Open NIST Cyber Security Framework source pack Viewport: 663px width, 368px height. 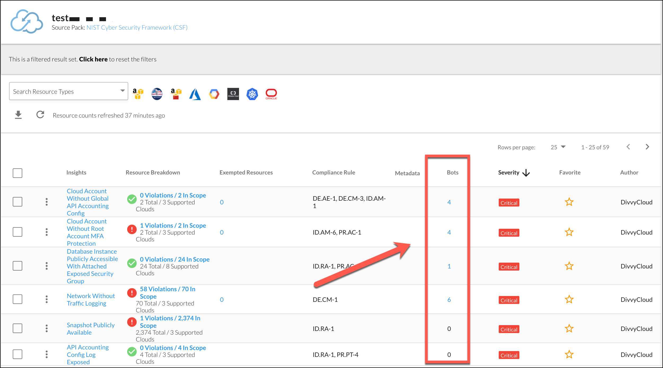point(137,28)
